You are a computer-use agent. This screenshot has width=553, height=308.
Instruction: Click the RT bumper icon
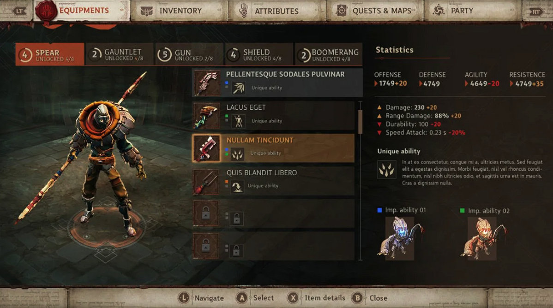point(535,12)
